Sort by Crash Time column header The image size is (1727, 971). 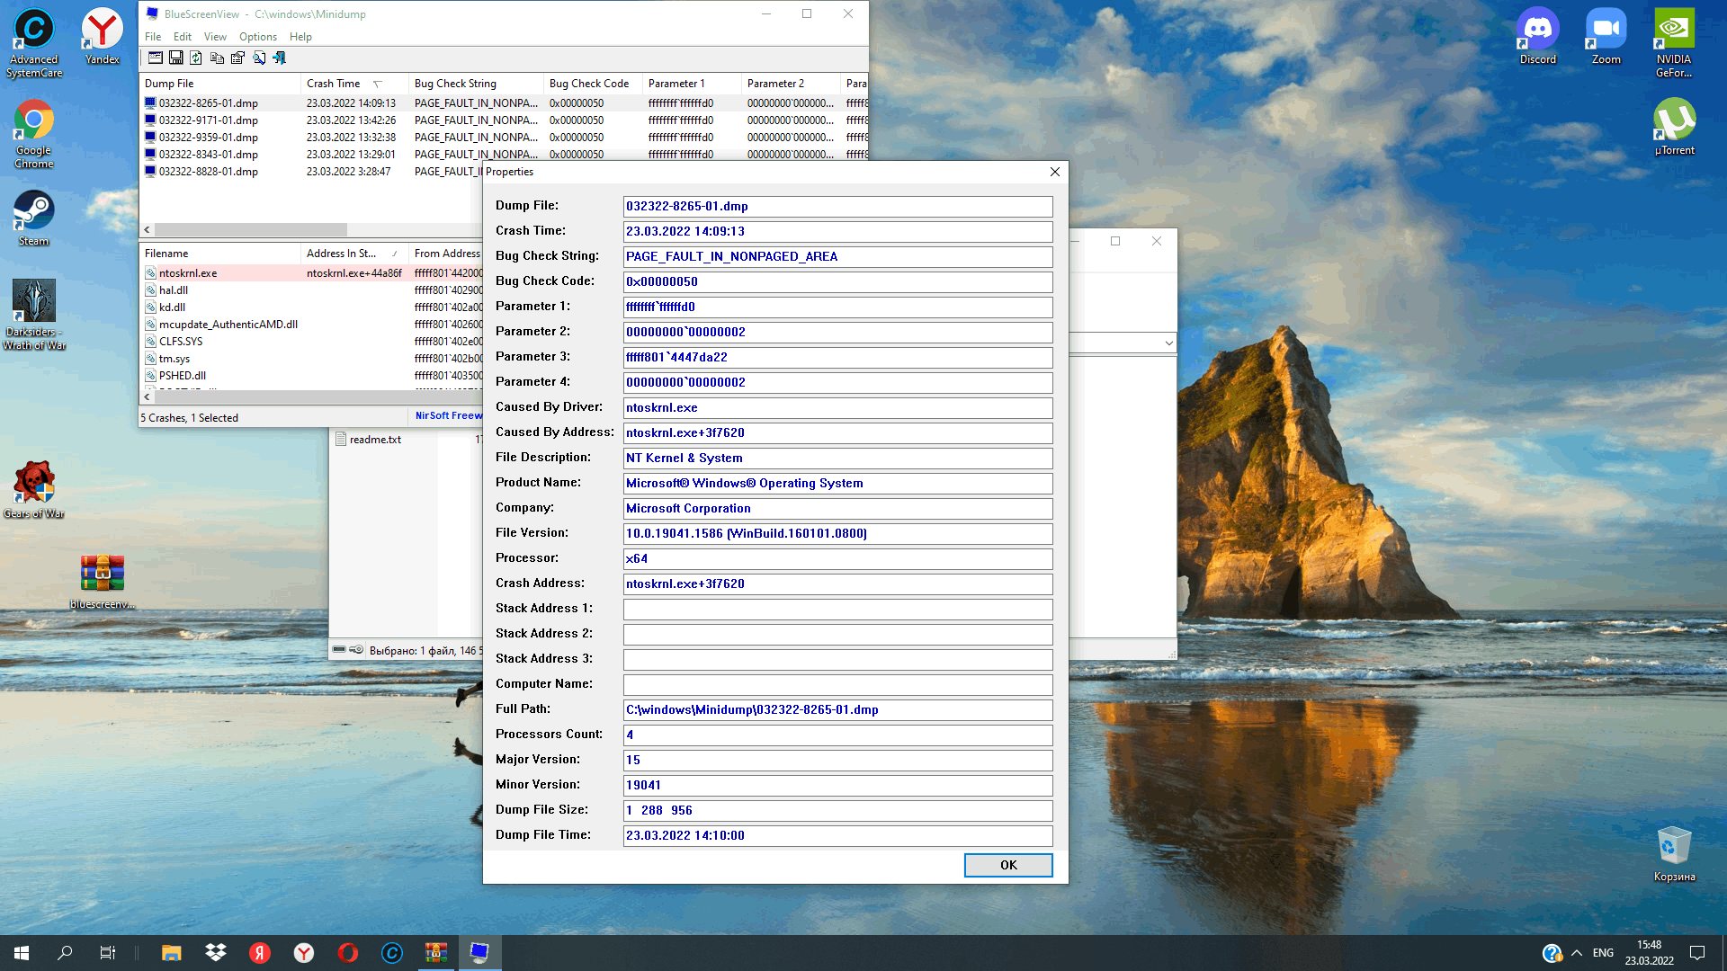(353, 84)
